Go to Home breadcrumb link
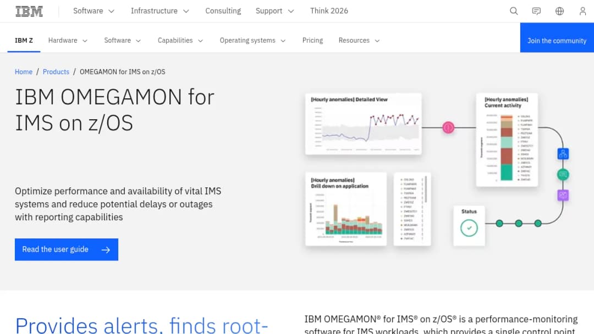 coord(24,72)
